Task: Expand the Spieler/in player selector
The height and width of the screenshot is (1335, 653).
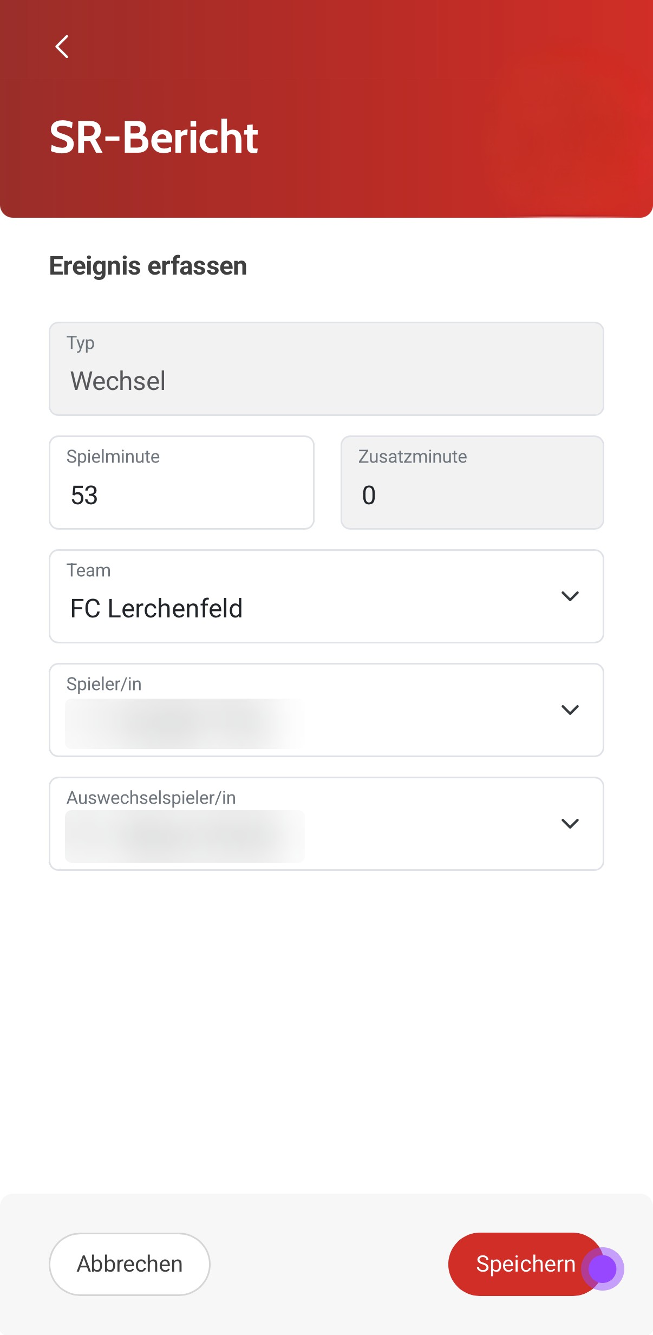Action: (x=326, y=710)
